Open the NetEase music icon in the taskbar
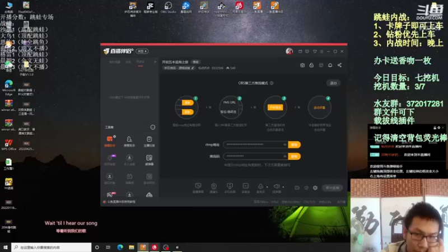 click(x=155, y=247)
